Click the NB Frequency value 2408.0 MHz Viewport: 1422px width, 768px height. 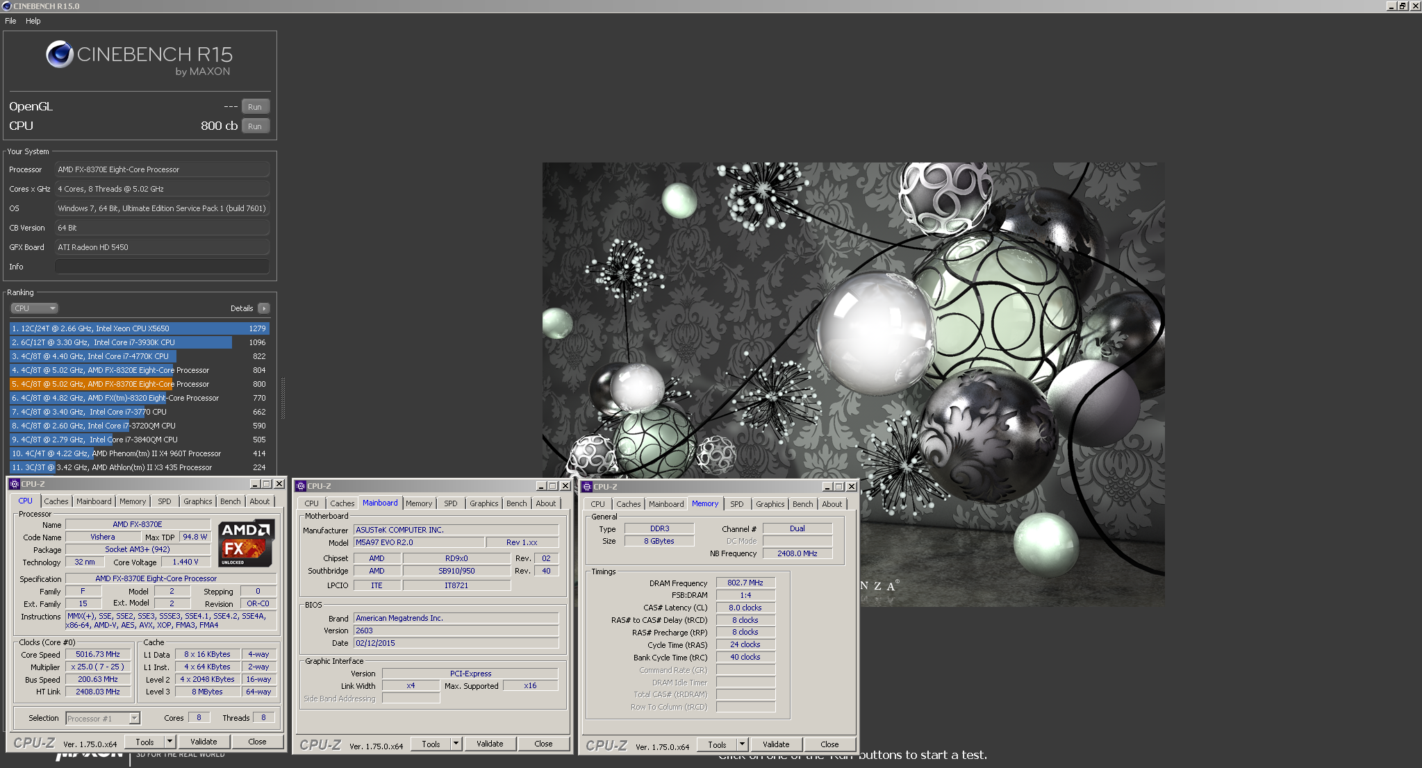click(797, 553)
